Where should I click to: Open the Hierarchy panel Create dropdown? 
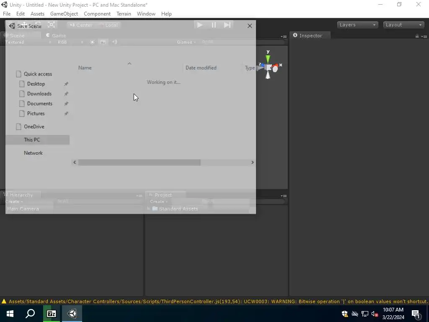click(14, 202)
